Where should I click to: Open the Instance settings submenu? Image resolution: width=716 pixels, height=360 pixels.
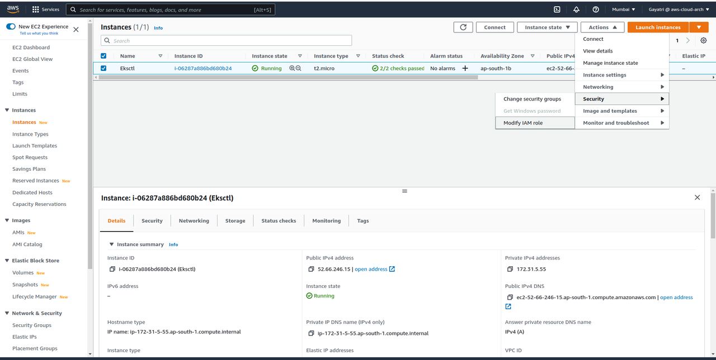(622, 75)
